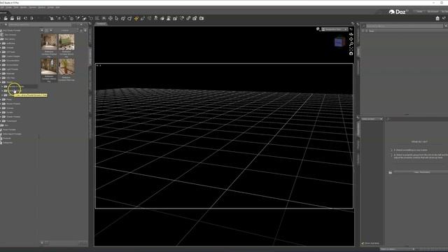Click the camera Render icon ending the toolbar
The image size is (448, 252).
(202, 18)
